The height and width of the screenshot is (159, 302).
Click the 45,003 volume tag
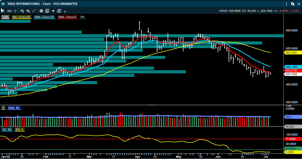pyautogui.click(x=293, y=127)
